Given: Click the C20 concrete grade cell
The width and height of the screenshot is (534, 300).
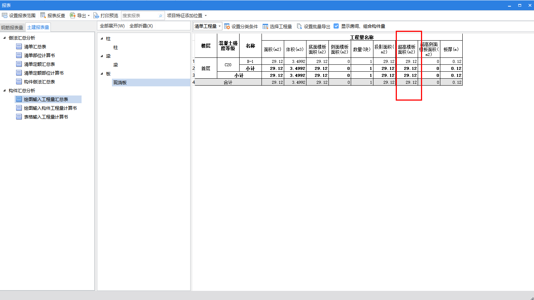Looking at the screenshot, I should click(228, 65).
